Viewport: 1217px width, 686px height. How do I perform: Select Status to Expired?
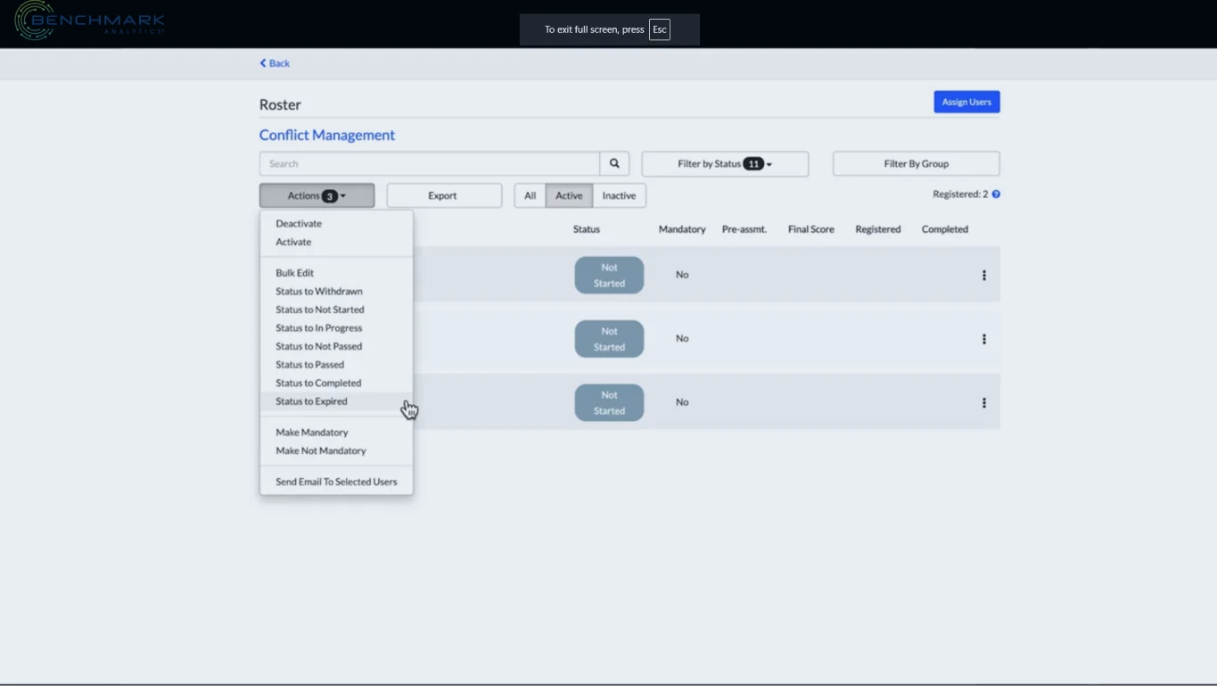[336, 401]
